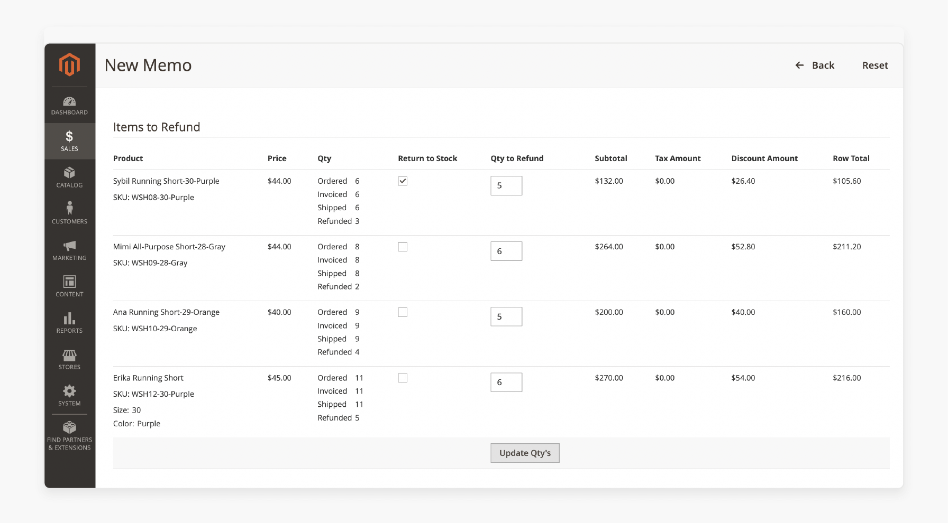This screenshot has width=948, height=523.
Task: Click the 'New Memo' page title
Action: 148,65
